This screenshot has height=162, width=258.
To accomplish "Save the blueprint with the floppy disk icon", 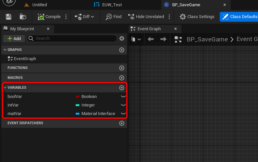I will click(9, 17).
